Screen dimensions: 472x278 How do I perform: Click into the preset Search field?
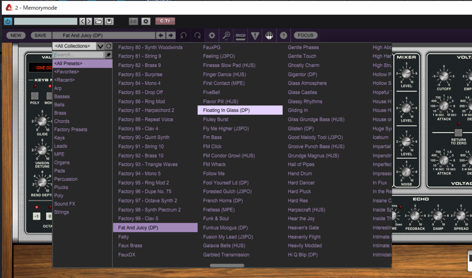coord(78,55)
